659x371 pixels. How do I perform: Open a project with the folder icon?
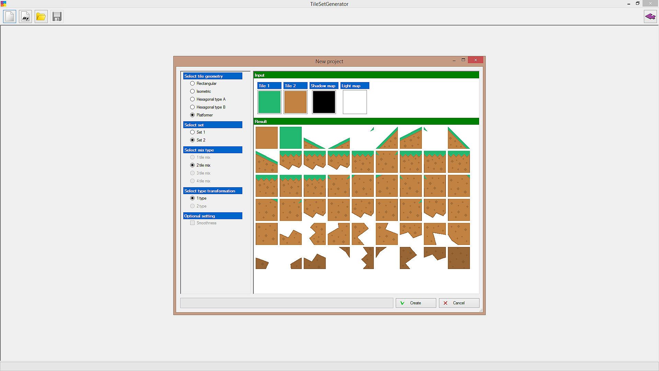click(x=41, y=16)
